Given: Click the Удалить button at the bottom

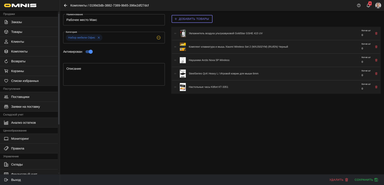Looking at the screenshot, I should point(339,180).
